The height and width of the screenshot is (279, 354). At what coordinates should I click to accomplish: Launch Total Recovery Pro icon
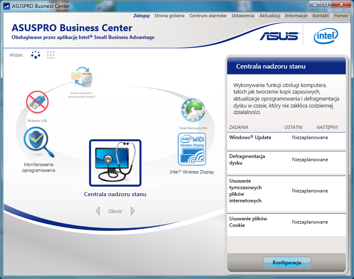pos(193,110)
